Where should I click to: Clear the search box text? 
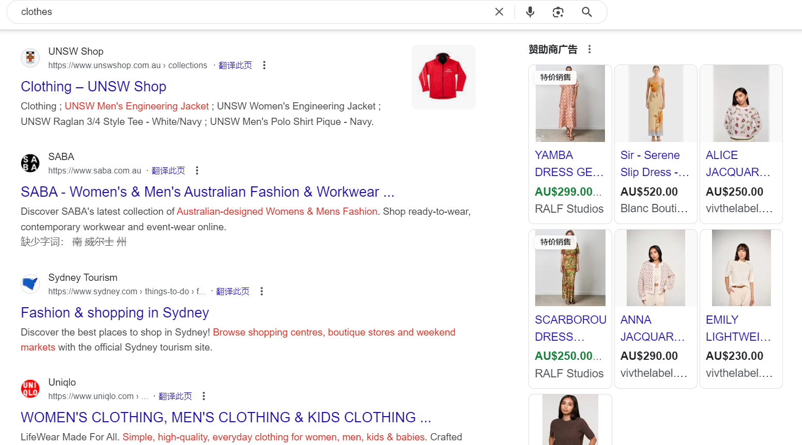499,12
